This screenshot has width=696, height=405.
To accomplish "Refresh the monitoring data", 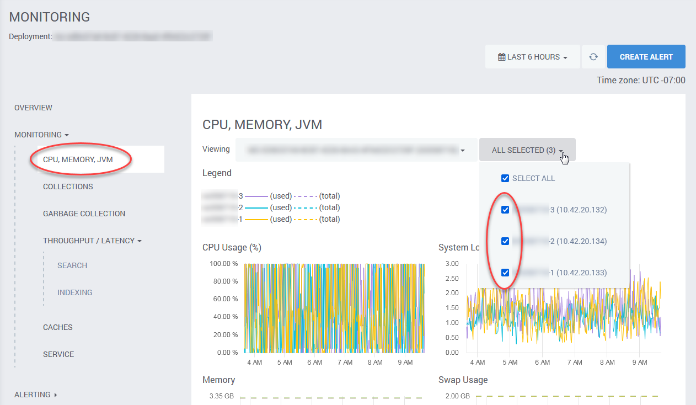I will pyautogui.click(x=593, y=56).
